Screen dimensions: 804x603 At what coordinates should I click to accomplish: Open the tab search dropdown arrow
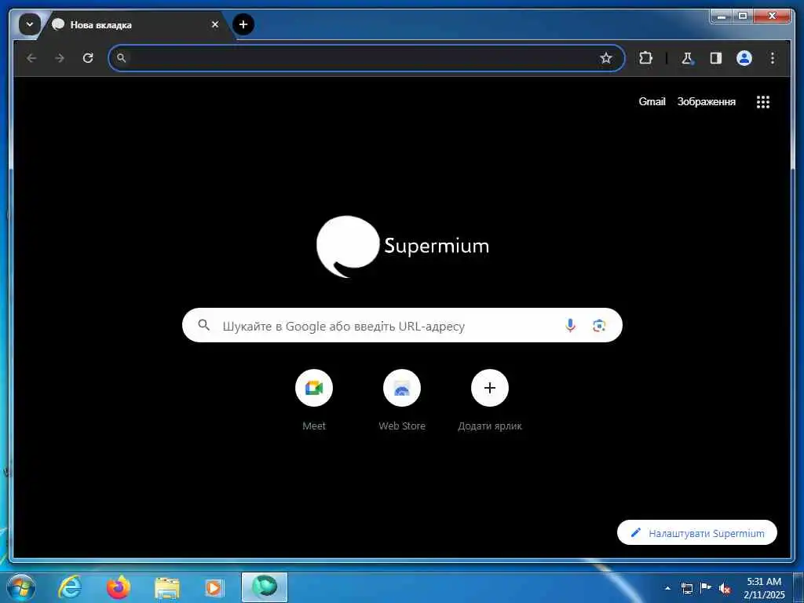pos(30,24)
